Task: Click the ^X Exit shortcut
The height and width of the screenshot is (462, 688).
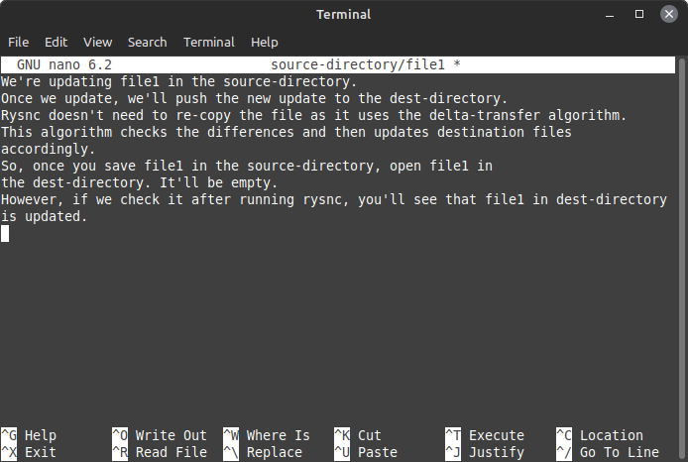Action: click(x=30, y=452)
